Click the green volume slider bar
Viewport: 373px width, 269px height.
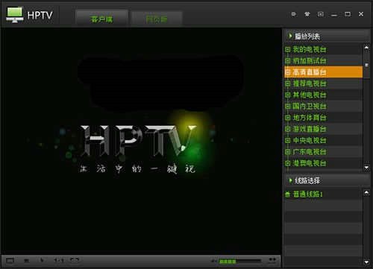(240, 261)
